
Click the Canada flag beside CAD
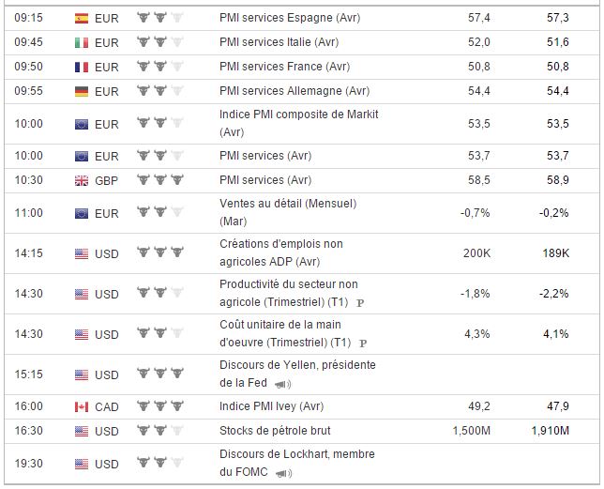click(81, 406)
